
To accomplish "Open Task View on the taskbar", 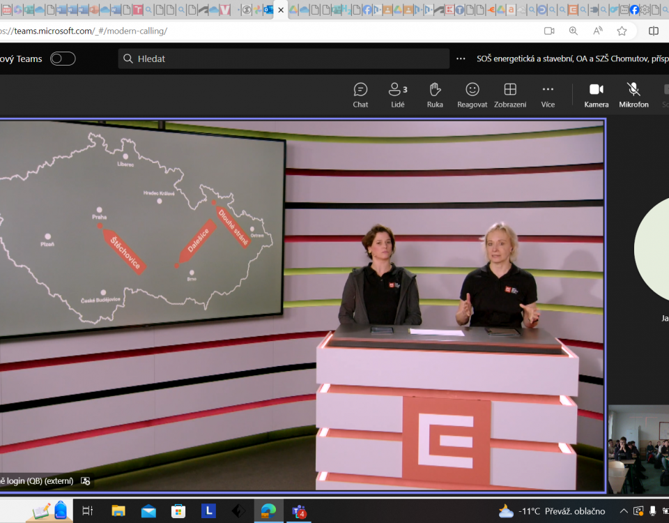I will tap(88, 510).
